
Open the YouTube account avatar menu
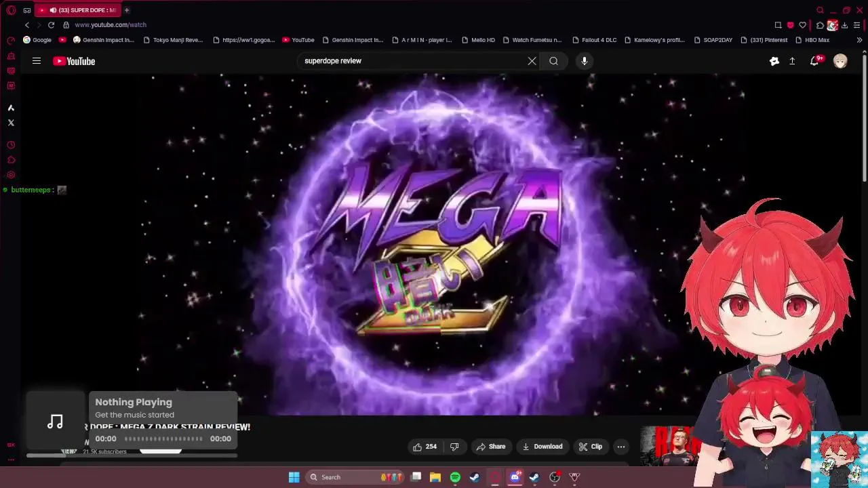click(x=840, y=61)
